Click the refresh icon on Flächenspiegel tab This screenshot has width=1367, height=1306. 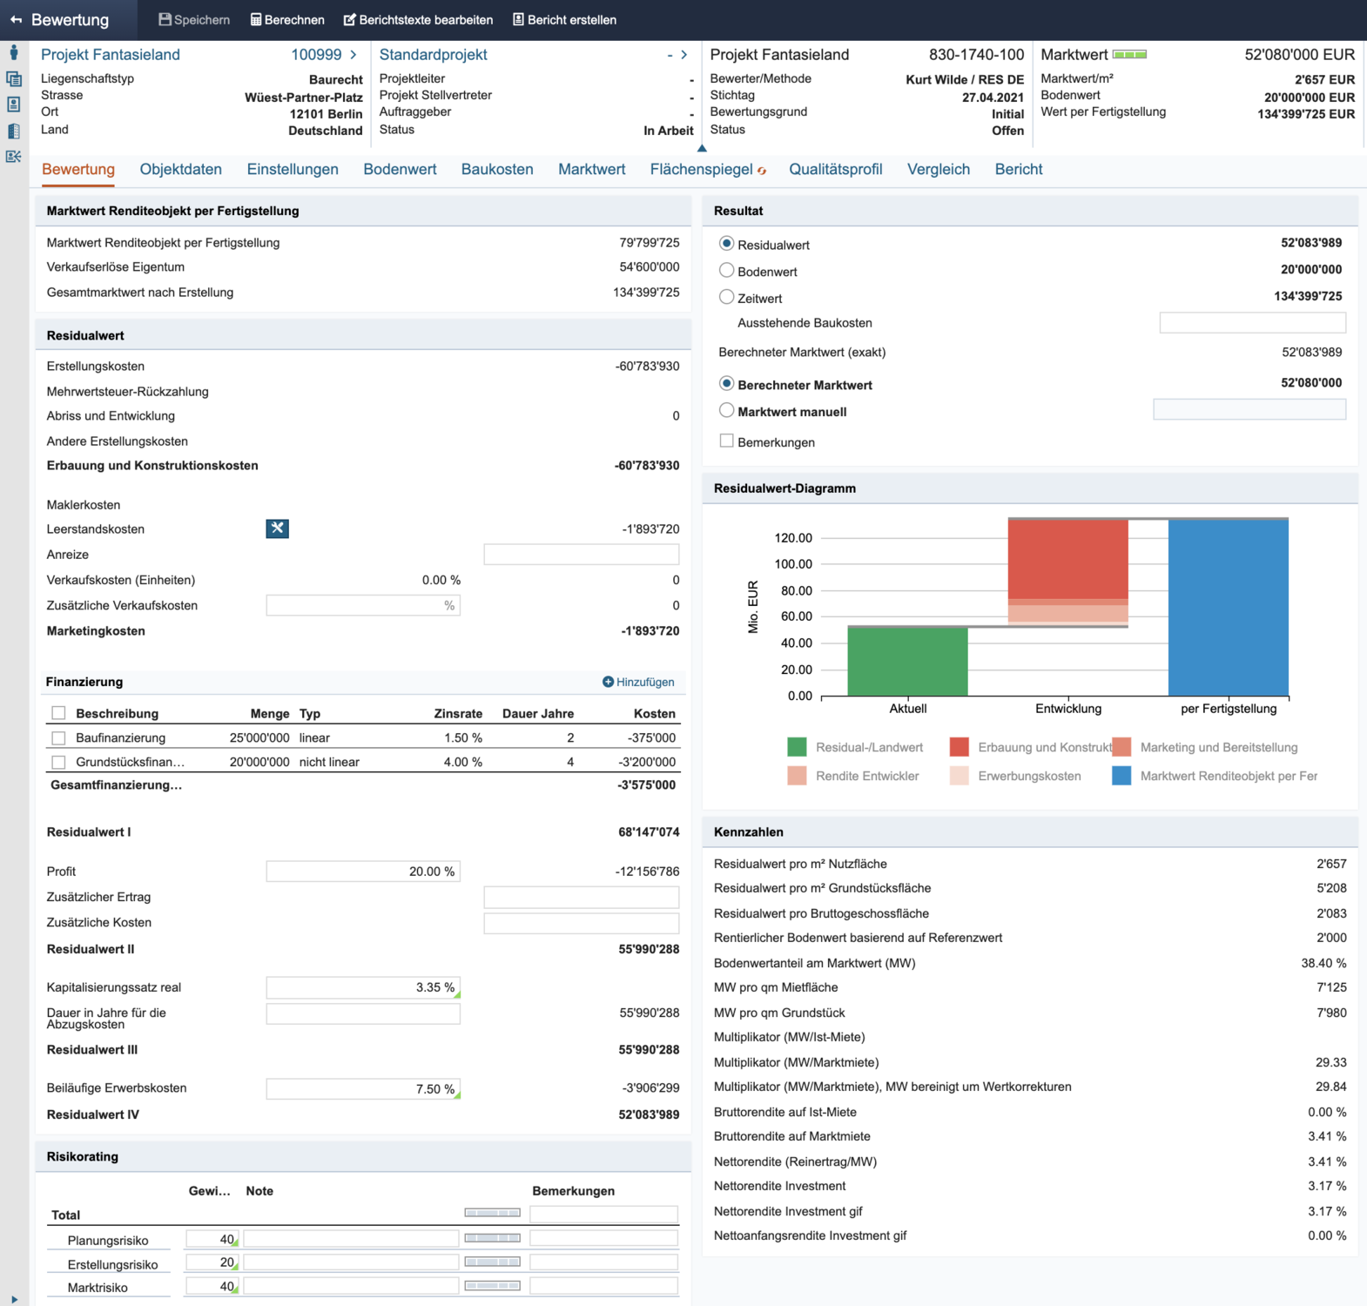point(762,171)
